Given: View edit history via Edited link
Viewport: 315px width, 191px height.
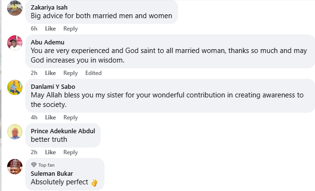Looking at the screenshot, I should 93,73.
